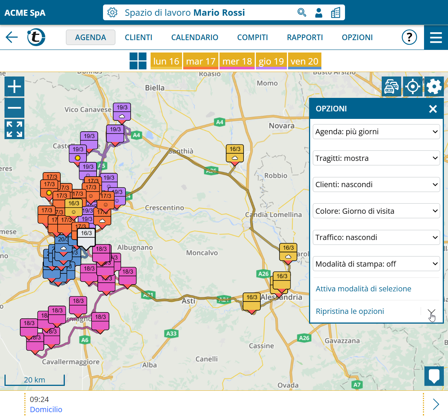This screenshot has width=448, height=417.
Task: Click the grid view icon
Action: [138, 61]
